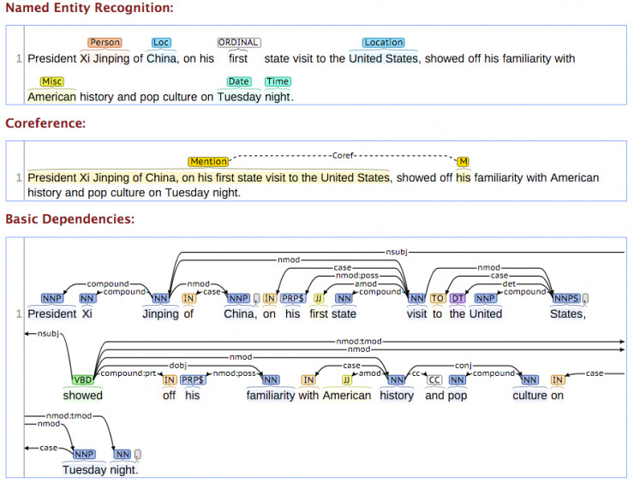Select the Location tag above United States

(383, 43)
